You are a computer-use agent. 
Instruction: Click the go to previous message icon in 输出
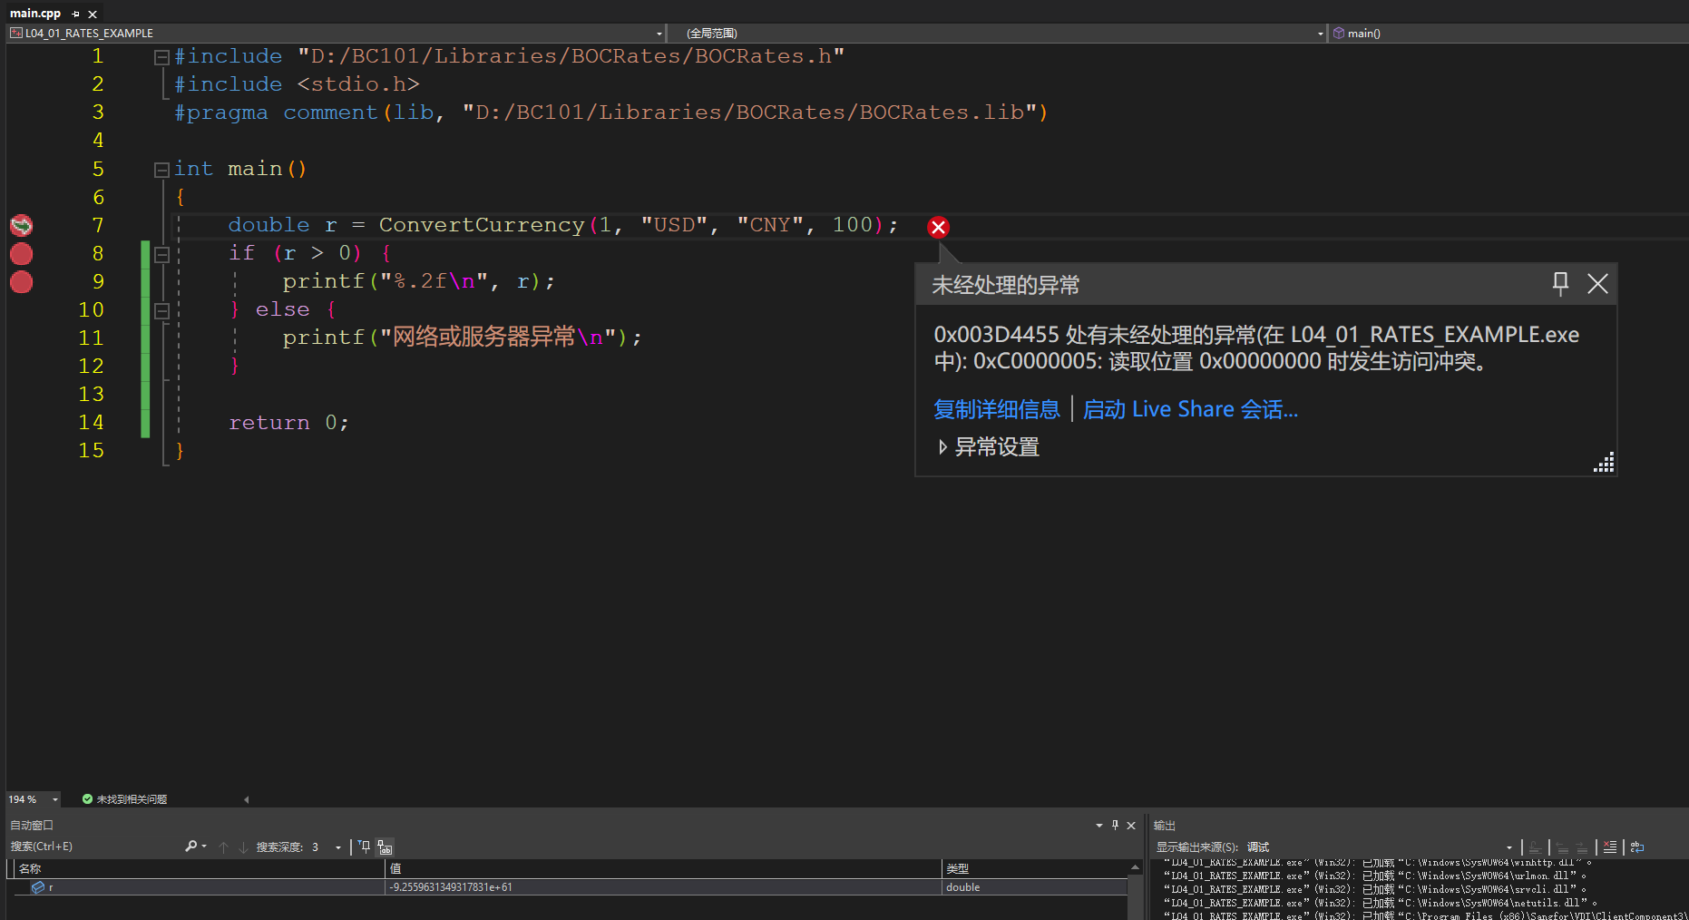1562,847
